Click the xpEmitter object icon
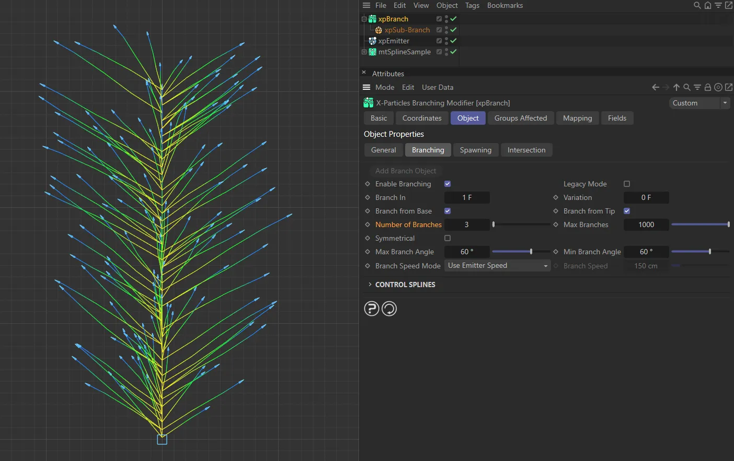The image size is (734, 461). click(x=372, y=41)
